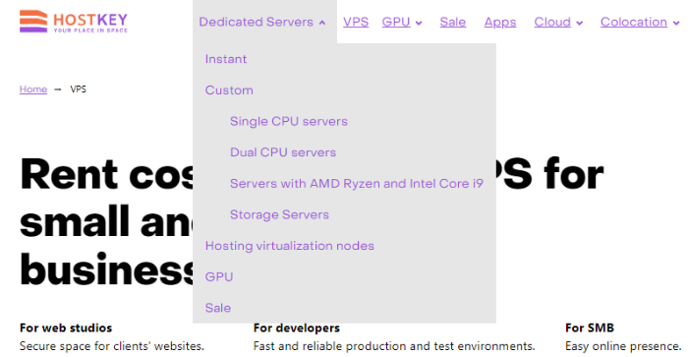Select Sale at the bottom of the dropdown

(218, 308)
